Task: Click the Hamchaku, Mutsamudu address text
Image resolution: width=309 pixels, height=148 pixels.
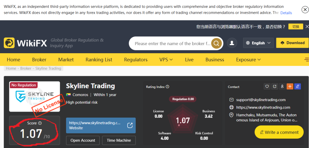Action: [x=266, y=118]
